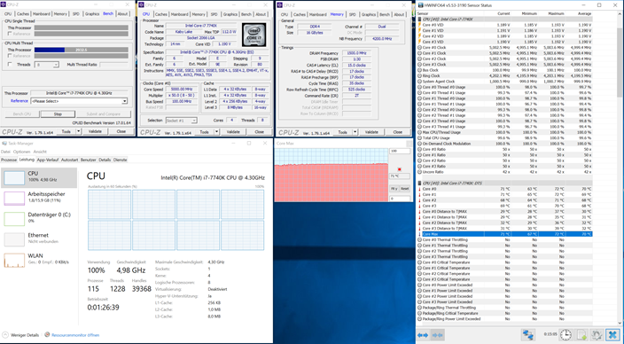Viewport: 624px width, 344px height.
Task: Select the highlighted Core Max sensor row
Action: pyautogui.click(x=504, y=234)
